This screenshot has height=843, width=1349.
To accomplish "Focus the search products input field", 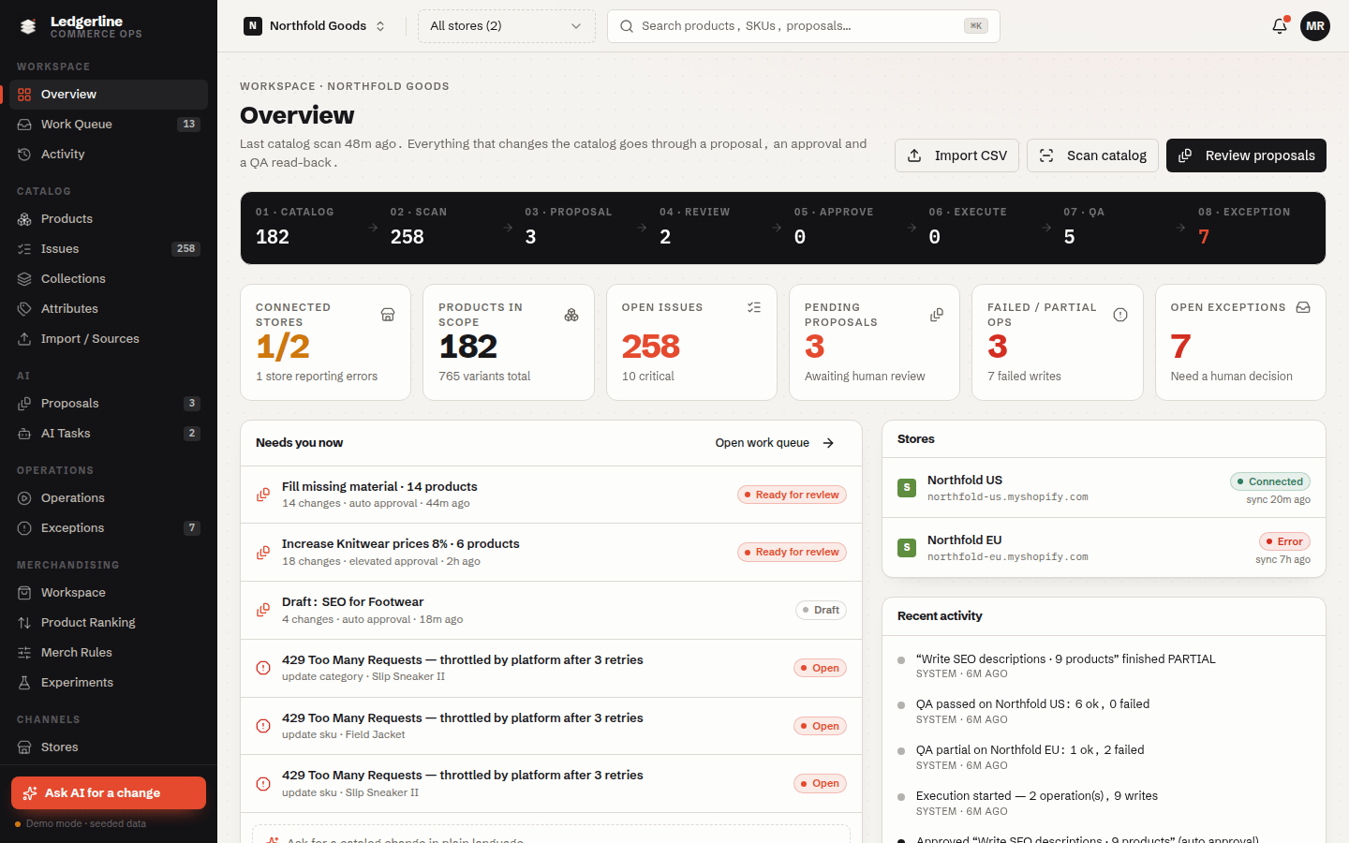I will (x=804, y=26).
